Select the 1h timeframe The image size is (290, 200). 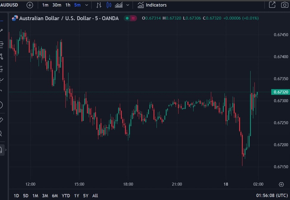point(68,5)
